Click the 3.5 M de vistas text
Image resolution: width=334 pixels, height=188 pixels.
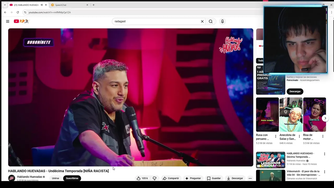pyautogui.click(x=311, y=143)
